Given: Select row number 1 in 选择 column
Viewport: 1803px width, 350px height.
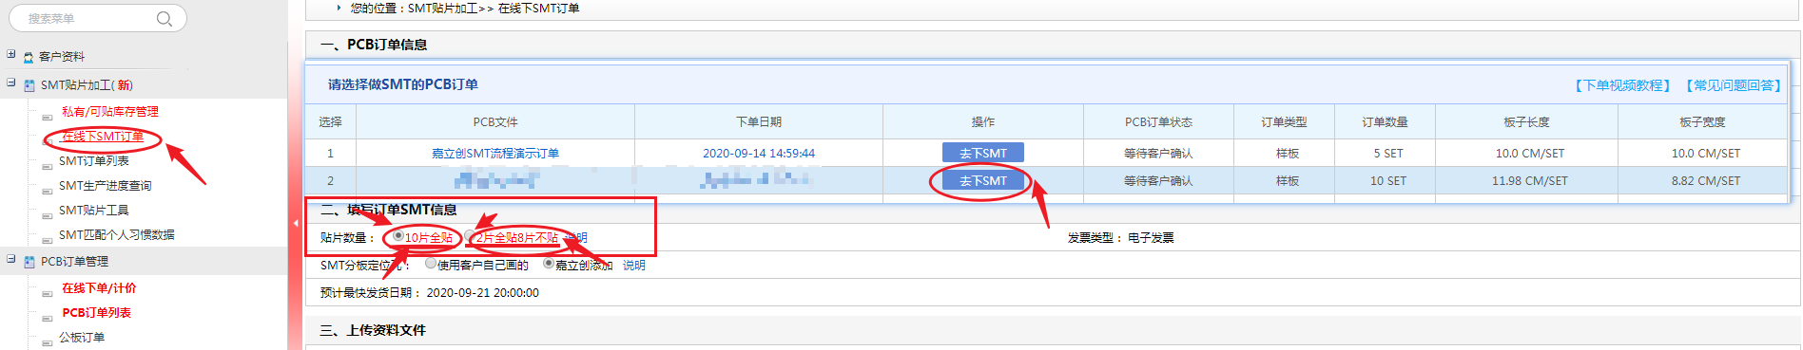Looking at the screenshot, I should point(330,154).
